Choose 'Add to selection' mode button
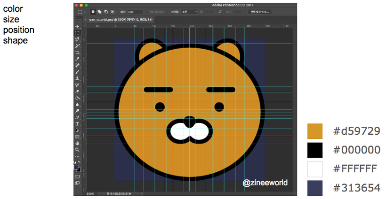386x199 pixels. click(x=99, y=11)
